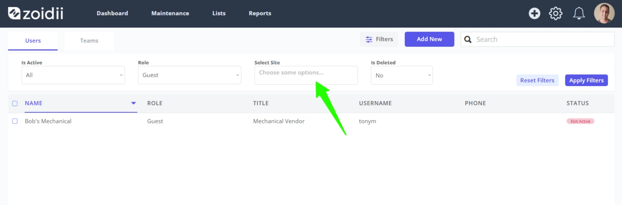The image size is (622, 205).
Task: Click Reset Filters
Action: pos(537,80)
